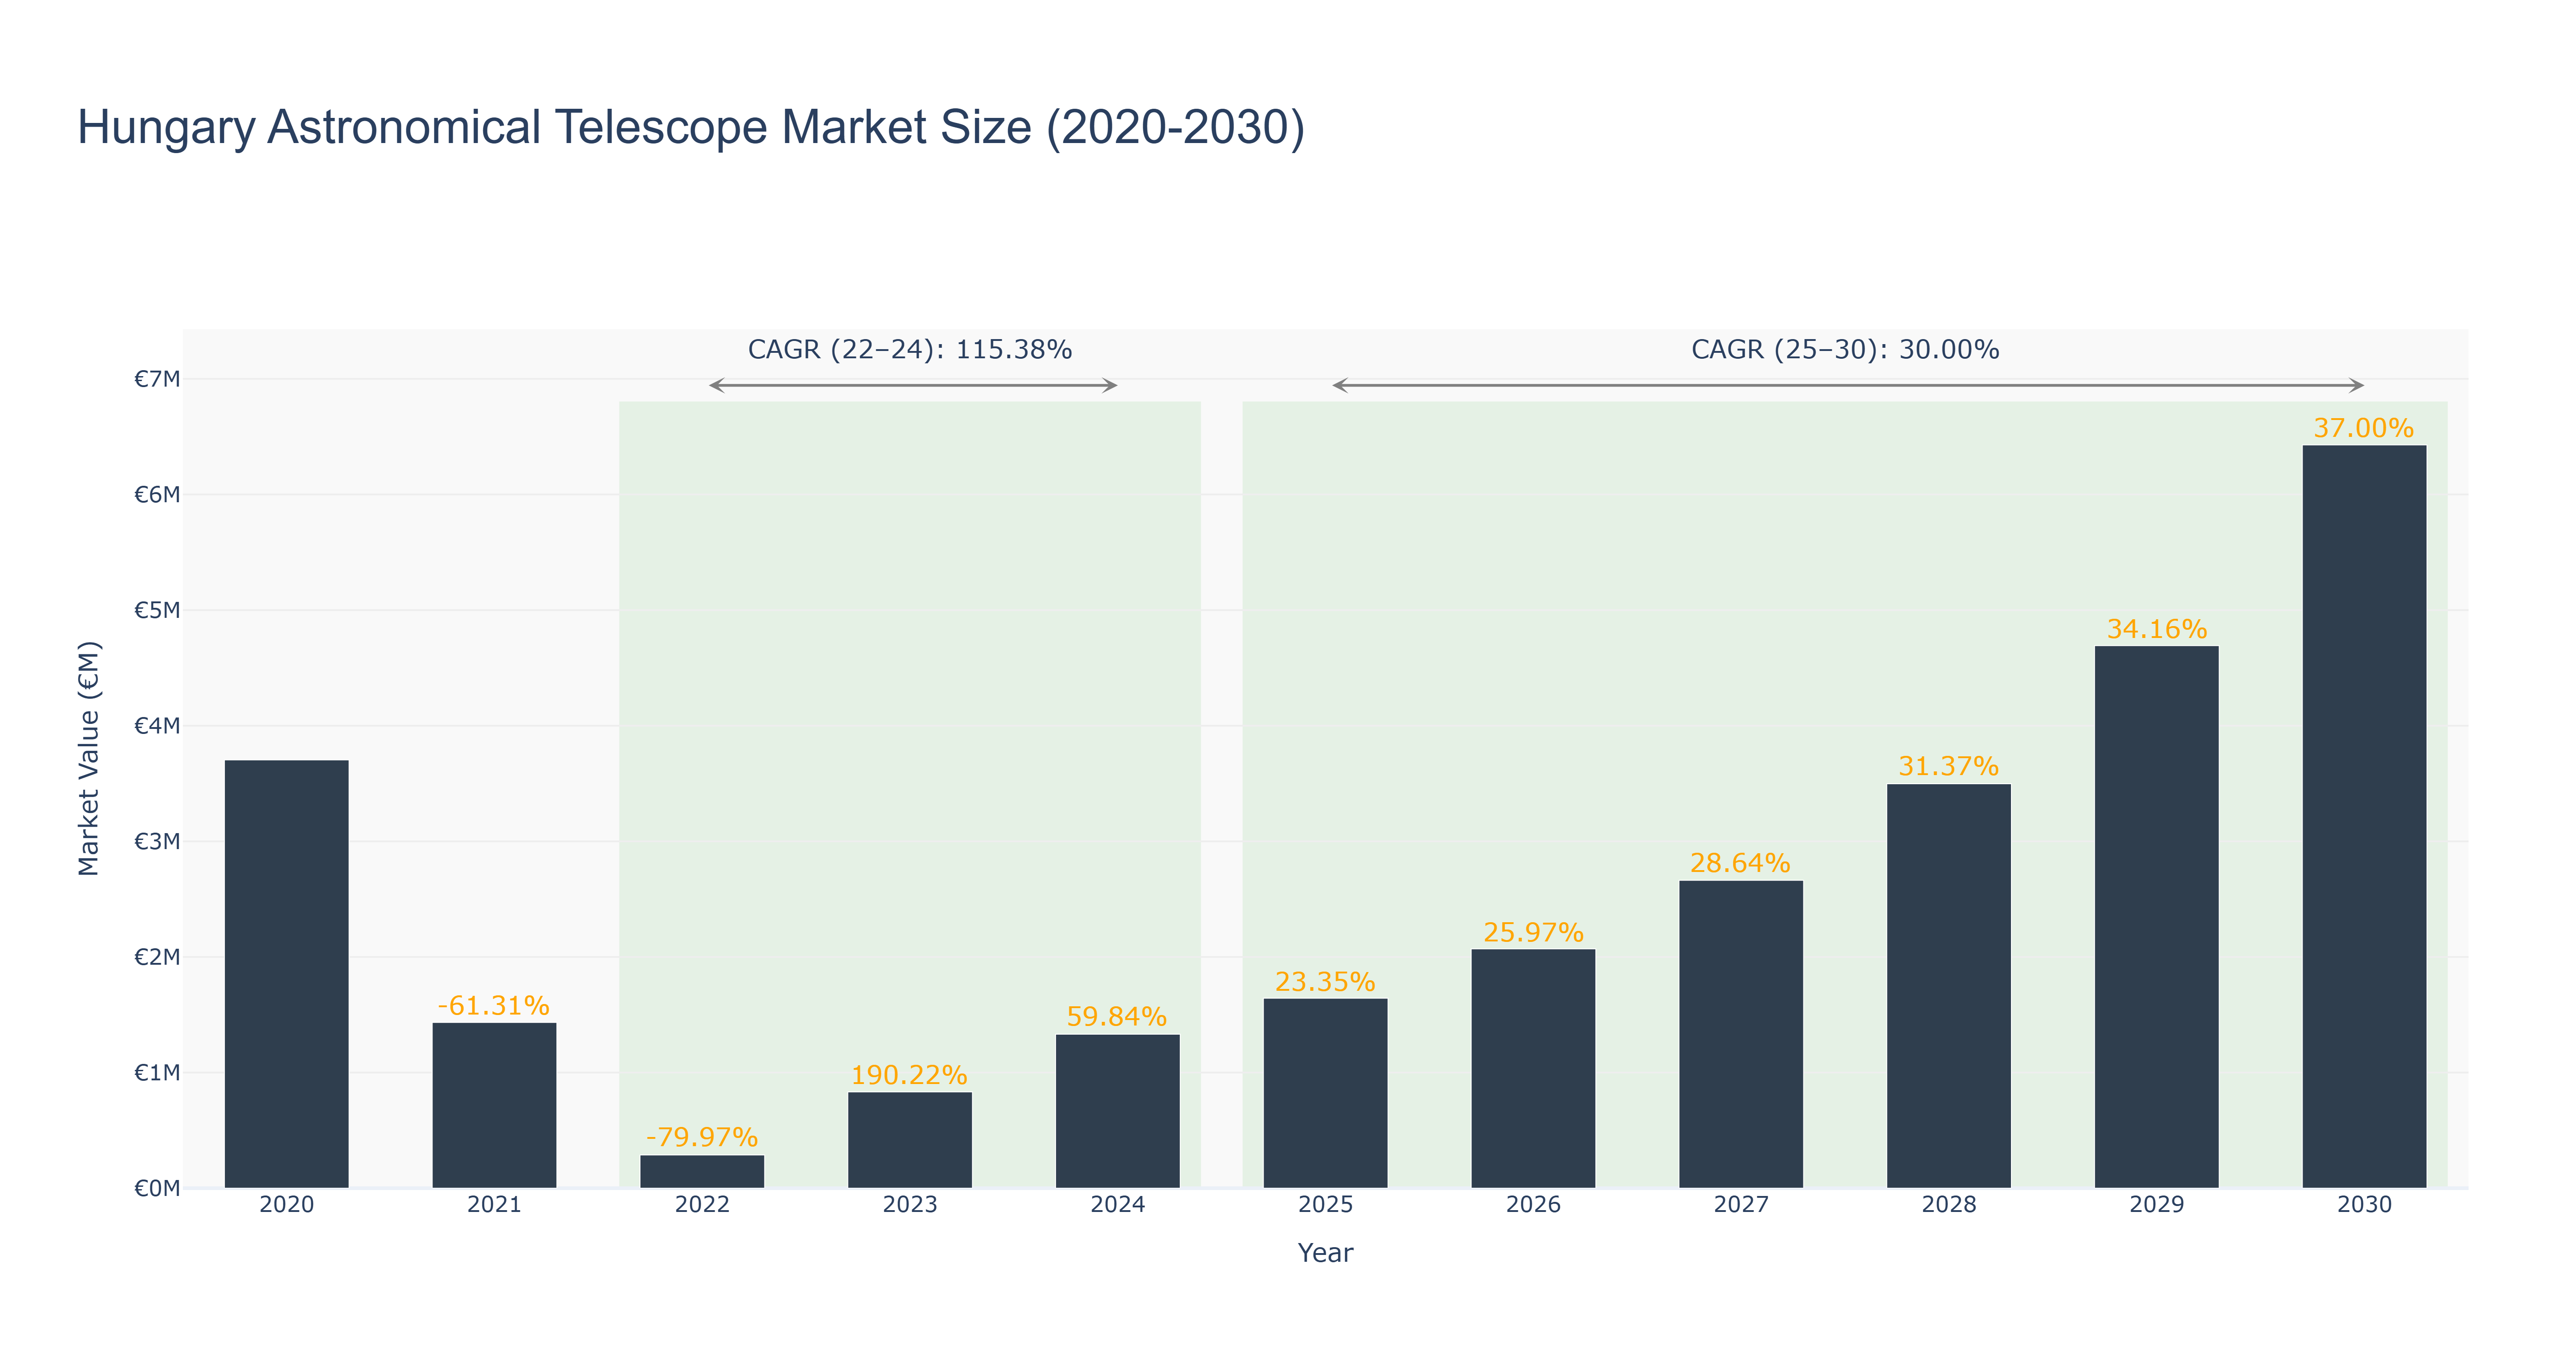
Task: Click the 2030 x-axis label
Action: coord(2363,1205)
